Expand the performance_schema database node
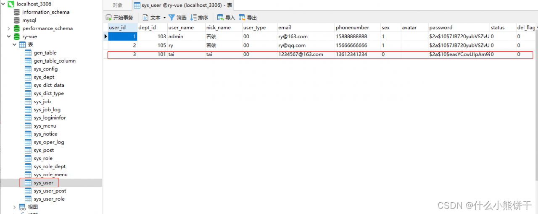Screen dimensions: 538x214 (x=9, y=29)
